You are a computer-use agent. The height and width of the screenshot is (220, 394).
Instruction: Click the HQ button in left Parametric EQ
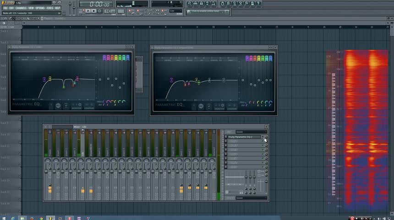tap(58, 106)
